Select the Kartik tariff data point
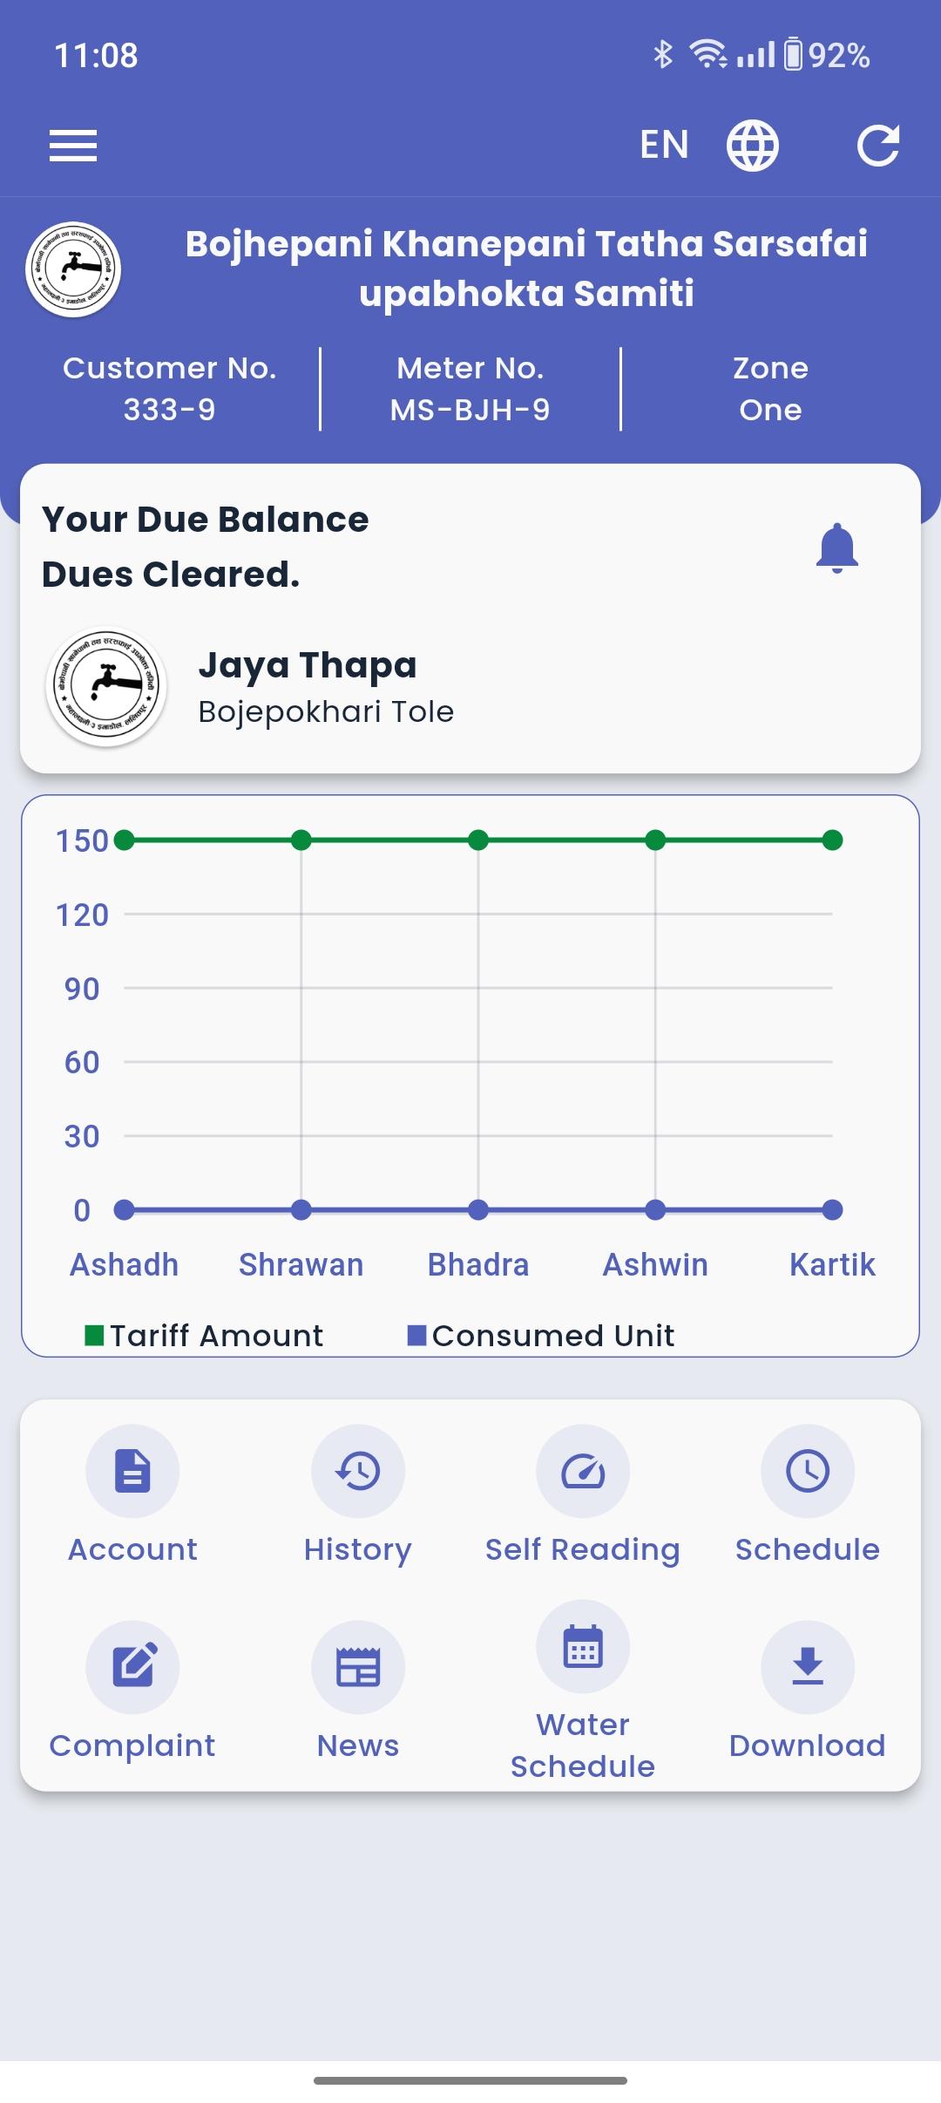 [833, 841]
